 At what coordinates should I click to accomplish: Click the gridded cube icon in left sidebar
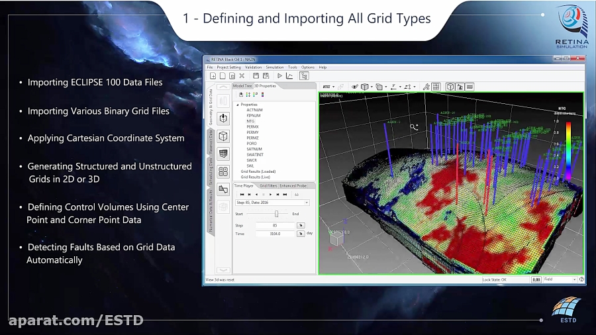pyautogui.click(x=224, y=154)
